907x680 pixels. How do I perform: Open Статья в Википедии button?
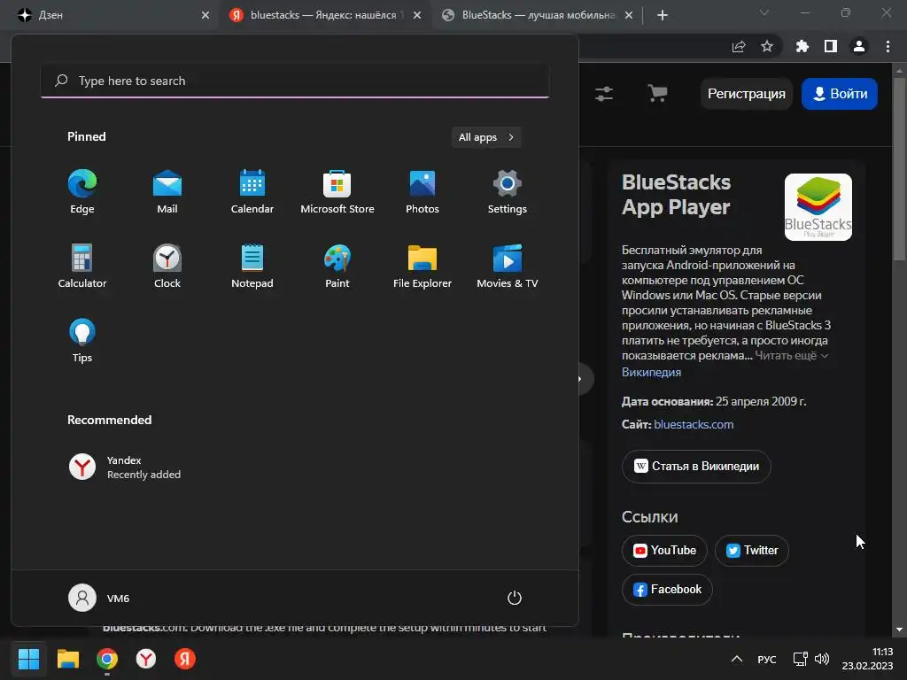tap(696, 466)
